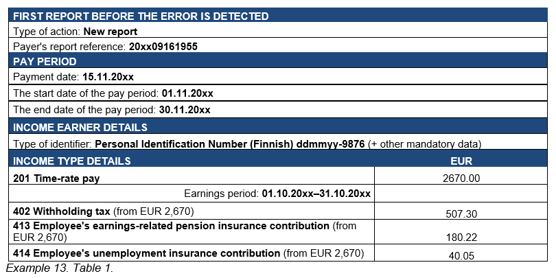Click the 2670.00 amount cell
The image size is (556, 278).
461,178
